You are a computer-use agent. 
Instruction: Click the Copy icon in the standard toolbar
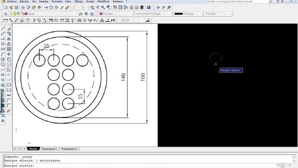[51, 7]
